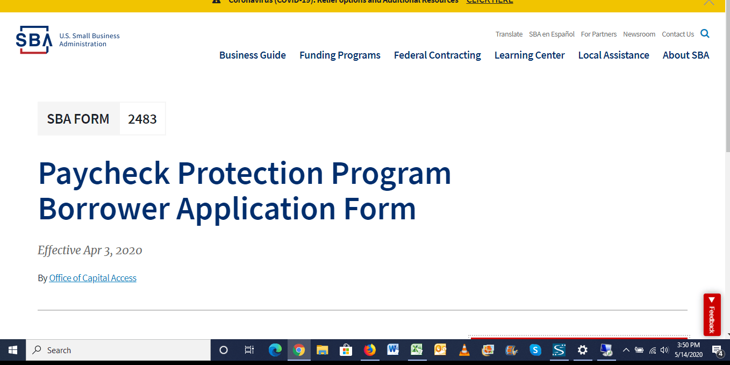Expand the Federal Contracting menu

[x=437, y=55]
